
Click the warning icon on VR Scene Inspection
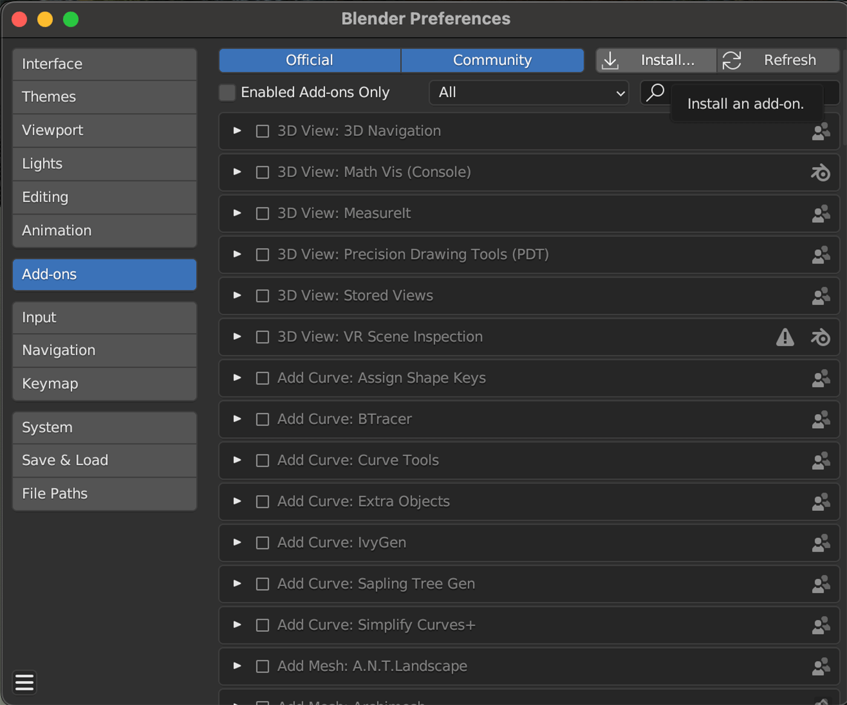pyautogui.click(x=785, y=337)
